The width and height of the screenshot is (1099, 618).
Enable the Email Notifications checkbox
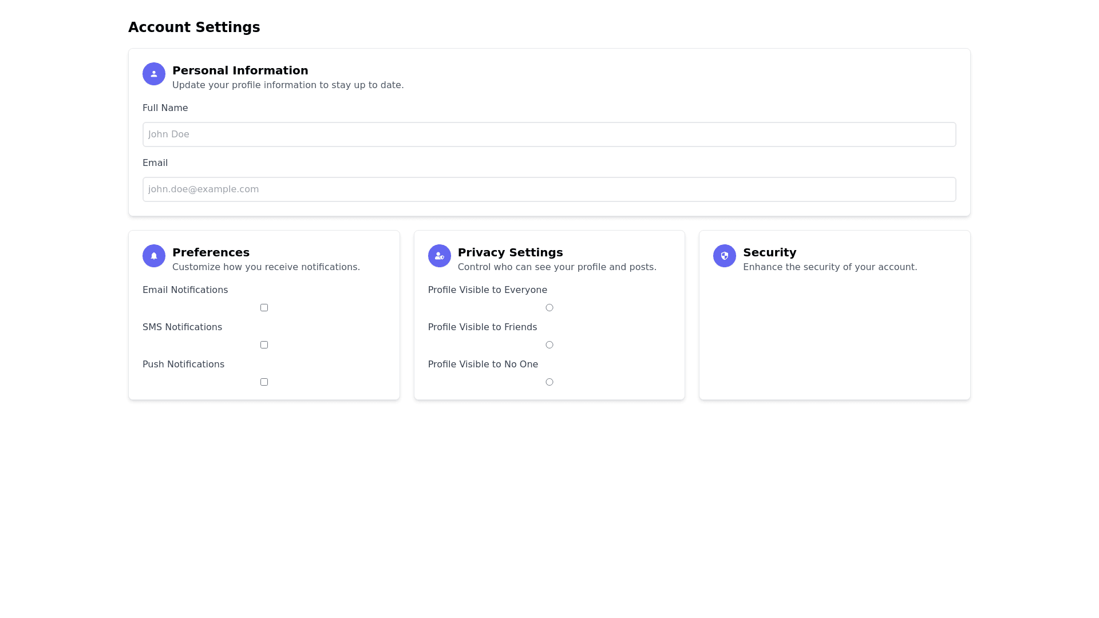(x=264, y=308)
